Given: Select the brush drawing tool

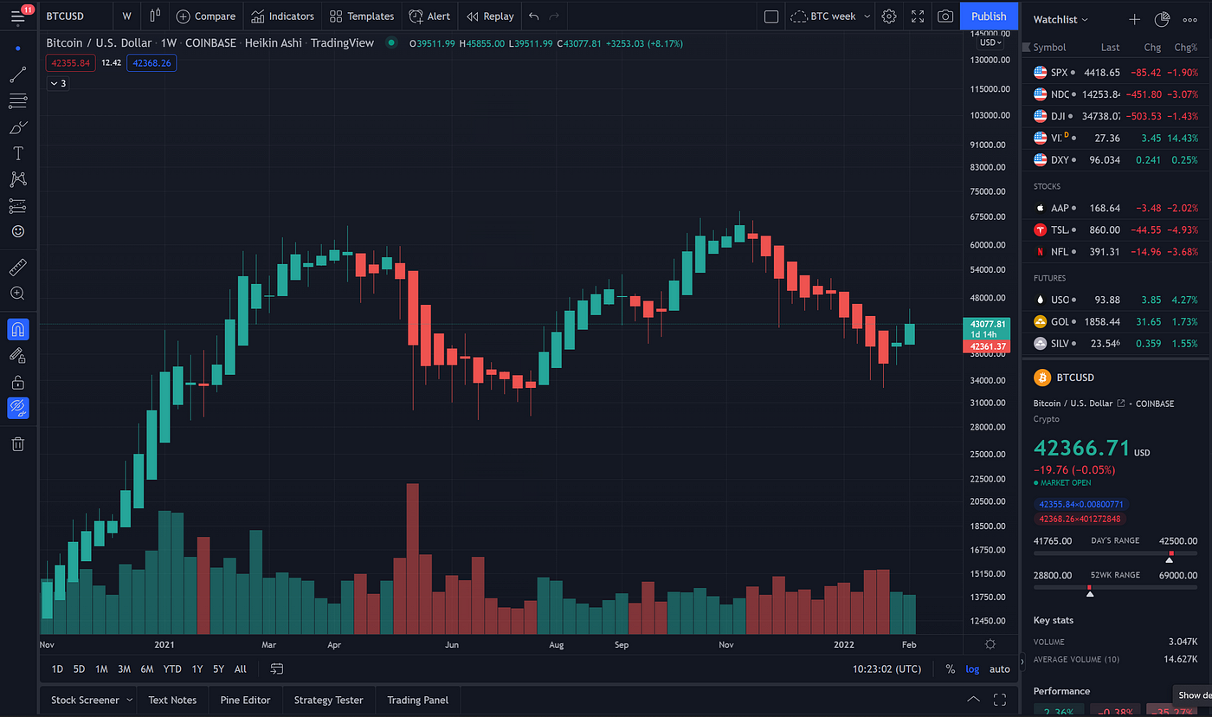Looking at the screenshot, I should [x=18, y=127].
